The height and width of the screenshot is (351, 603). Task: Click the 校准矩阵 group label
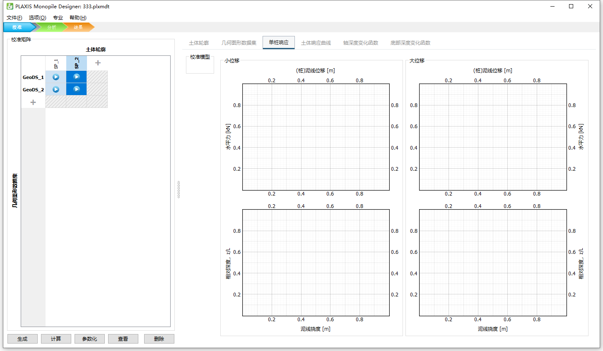[x=21, y=40]
